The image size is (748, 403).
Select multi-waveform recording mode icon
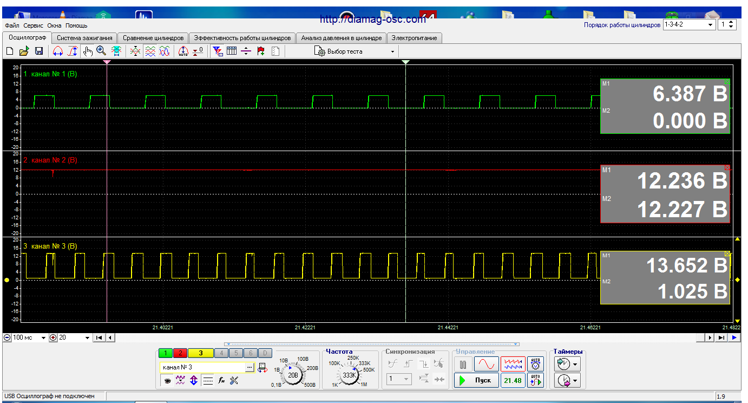pyautogui.click(x=513, y=364)
